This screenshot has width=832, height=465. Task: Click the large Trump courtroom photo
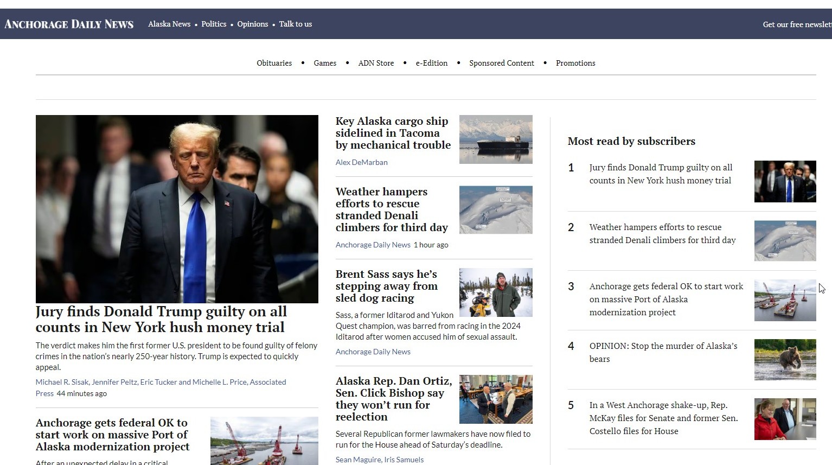177,209
